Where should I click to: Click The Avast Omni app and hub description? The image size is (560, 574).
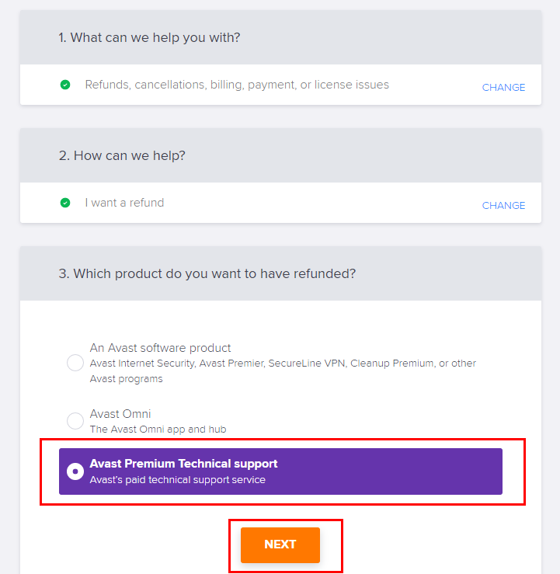click(x=158, y=429)
